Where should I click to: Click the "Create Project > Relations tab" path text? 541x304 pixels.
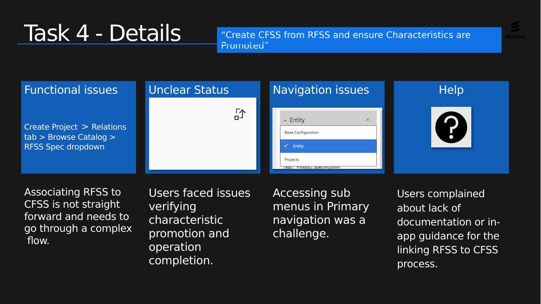pyautogui.click(x=75, y=137)
